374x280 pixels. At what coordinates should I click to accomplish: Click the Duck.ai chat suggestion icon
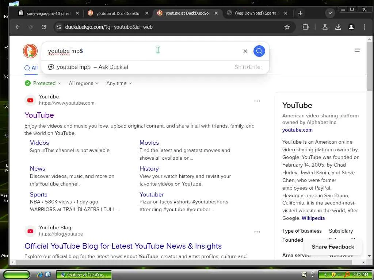tap(51, 67)
